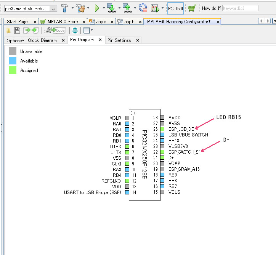Click the Generate Code gear button
This screenshot has height=255, width=276.
pyautogui.click(x=55, y=30)
